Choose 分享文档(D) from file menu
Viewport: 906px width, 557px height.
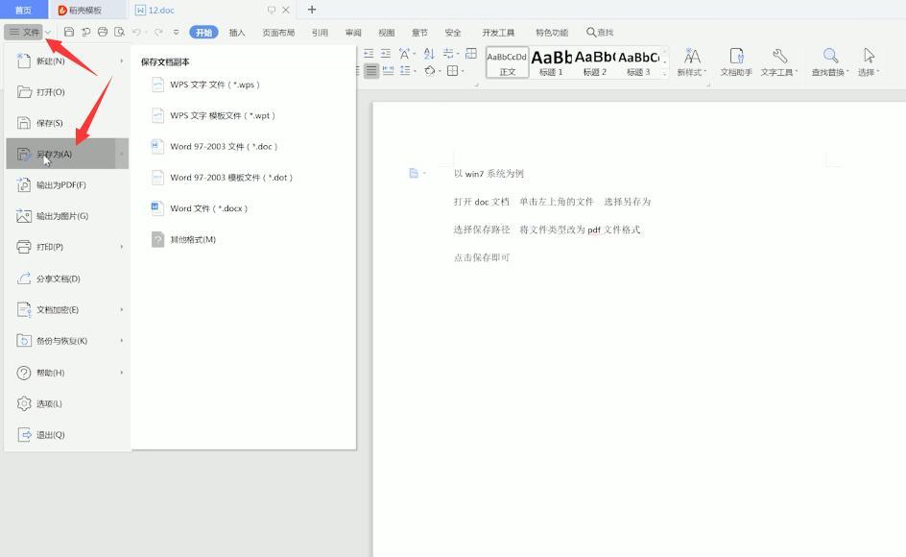67,278
